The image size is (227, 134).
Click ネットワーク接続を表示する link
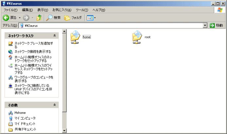click(33, 52)
